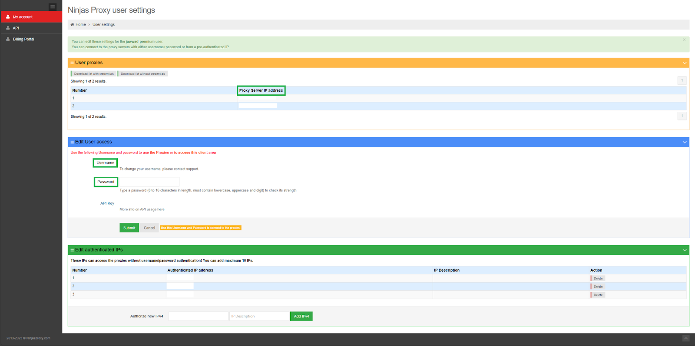Click the Username label
The height and width of the screenshot is (346, 695).
point(105,163)
